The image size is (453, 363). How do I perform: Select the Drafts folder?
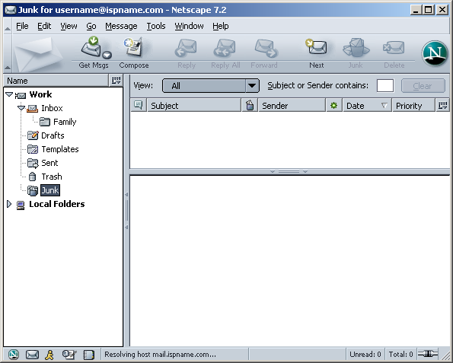[x=53, y=135]
